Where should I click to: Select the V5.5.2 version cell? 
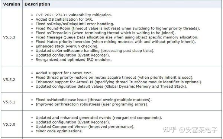12,79
